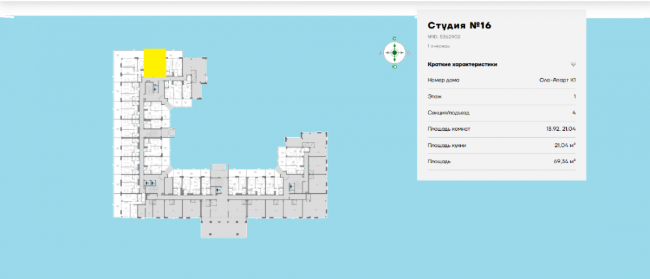Image resolution: width=650 pixels, height=279 pixels.
Task: Click the ID 5362902 text
Action: pyautogui.click(x=444, y=37)
